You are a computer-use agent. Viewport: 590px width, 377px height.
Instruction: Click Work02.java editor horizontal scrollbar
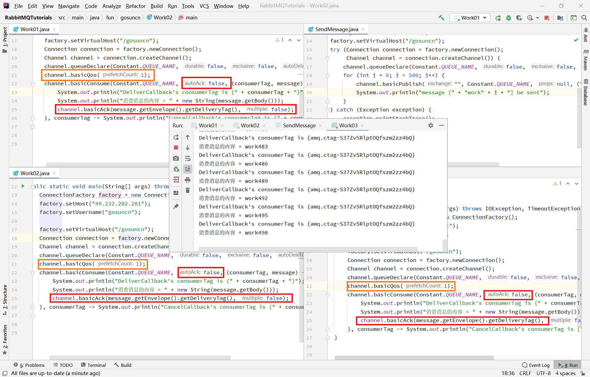140,358
